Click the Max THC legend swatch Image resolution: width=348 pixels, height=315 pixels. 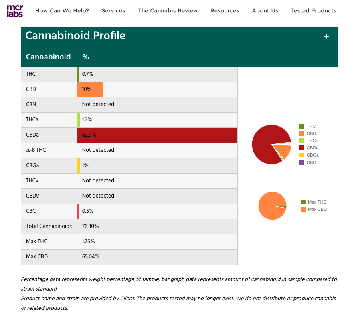tap(303, 202)
